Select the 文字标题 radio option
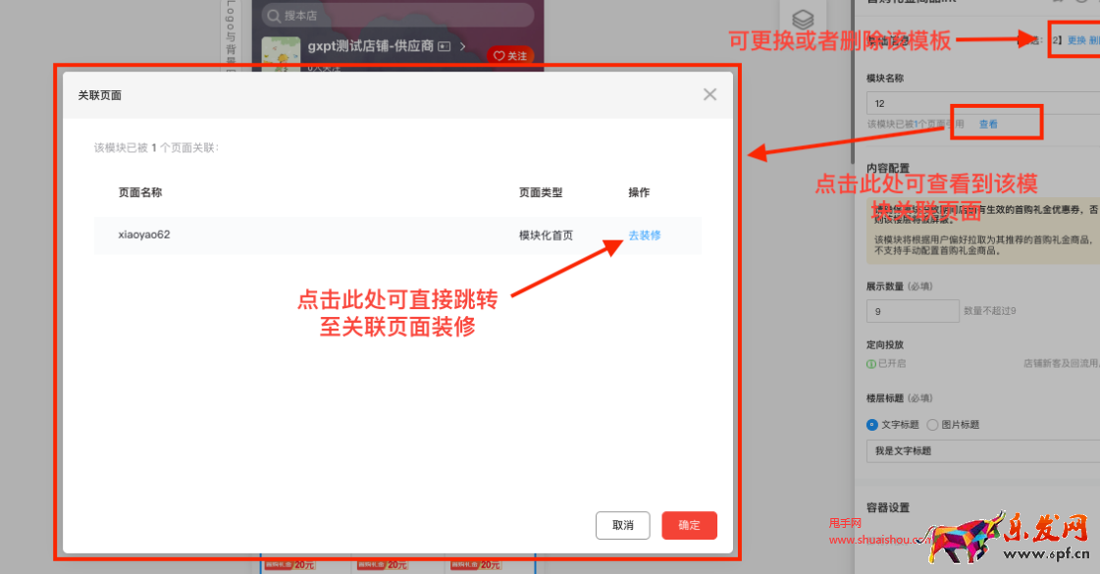The height and width of the screenshot is (574, 1100). coord(872,425)
